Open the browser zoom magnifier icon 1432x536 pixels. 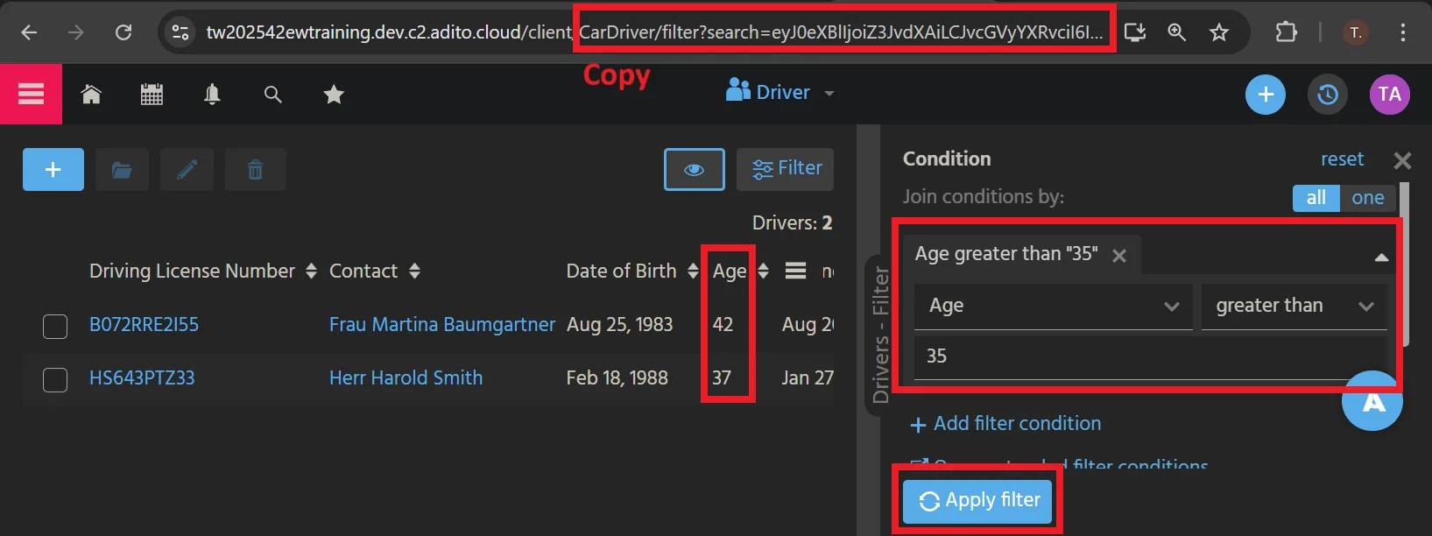pyautogui.click(x=1177, y=32)
